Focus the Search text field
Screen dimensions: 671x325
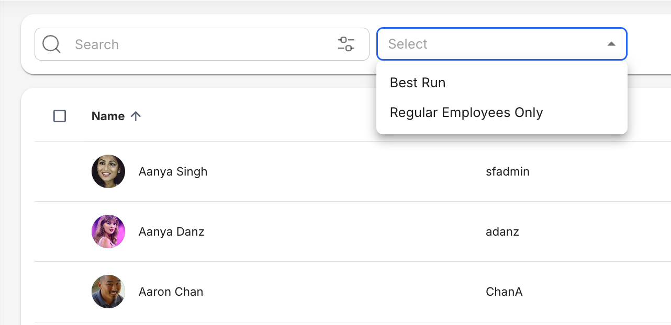(x=199, y=44)
